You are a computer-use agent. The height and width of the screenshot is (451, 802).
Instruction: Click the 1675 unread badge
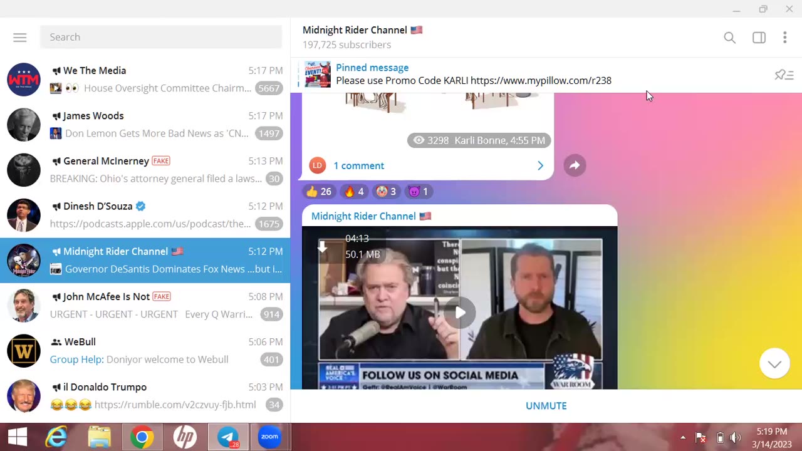point(269,224)
